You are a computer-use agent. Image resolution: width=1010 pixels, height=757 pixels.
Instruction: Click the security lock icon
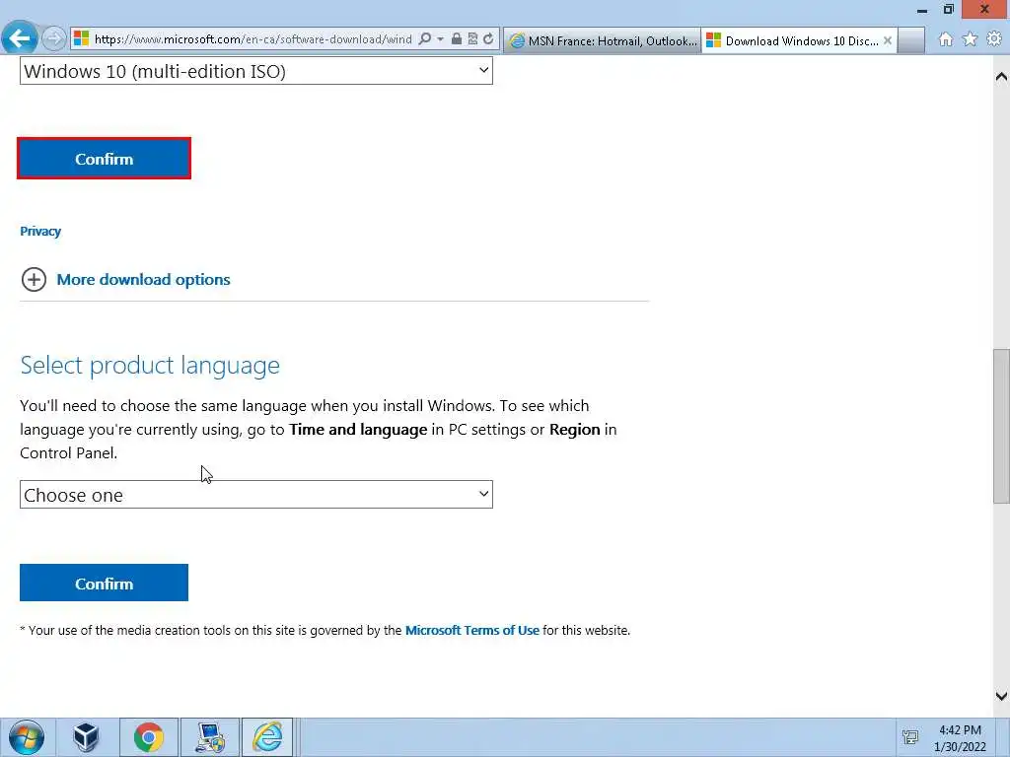tap(456, 38)
